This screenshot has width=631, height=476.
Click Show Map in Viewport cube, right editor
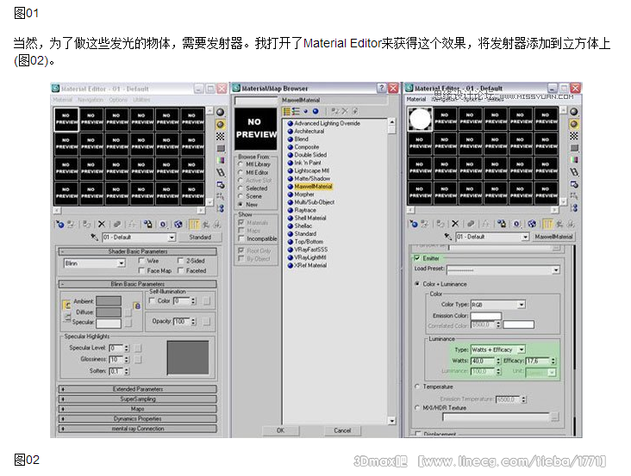532,224
